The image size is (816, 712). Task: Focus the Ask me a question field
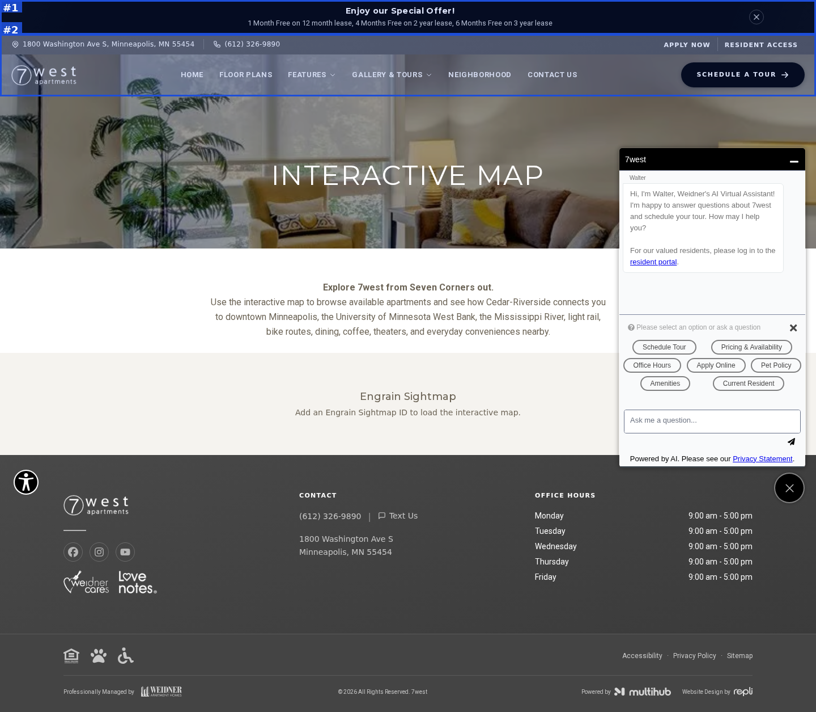(x=712, y=422)
